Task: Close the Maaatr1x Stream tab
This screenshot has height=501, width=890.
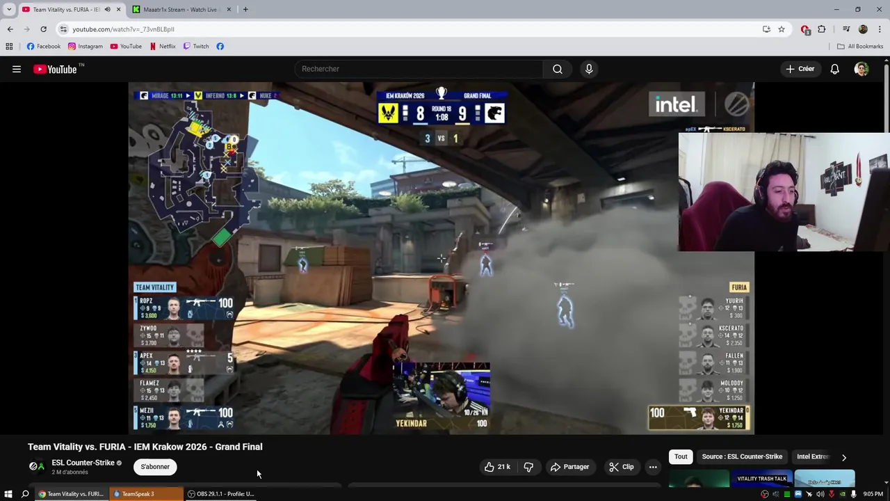Action: click(229, 9)
